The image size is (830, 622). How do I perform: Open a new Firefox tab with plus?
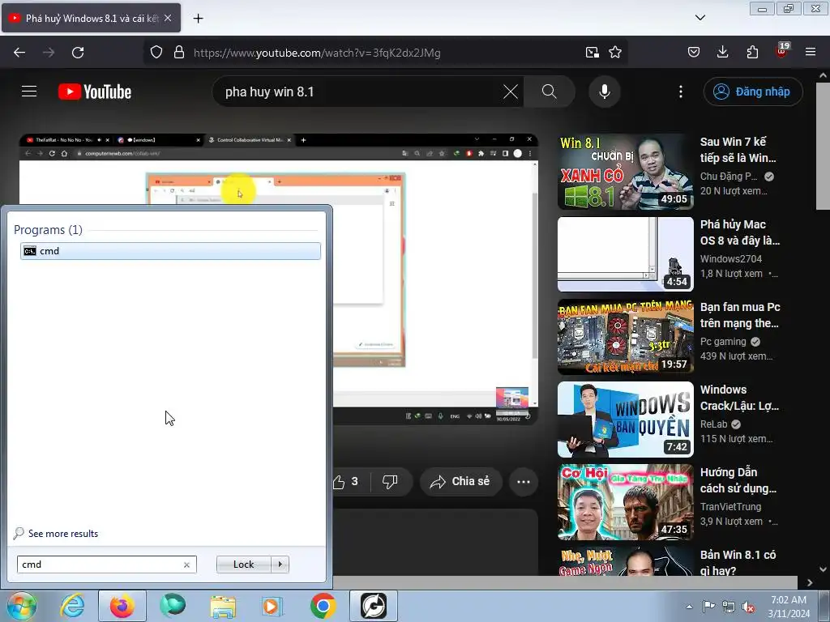click(x=198, y=18)
